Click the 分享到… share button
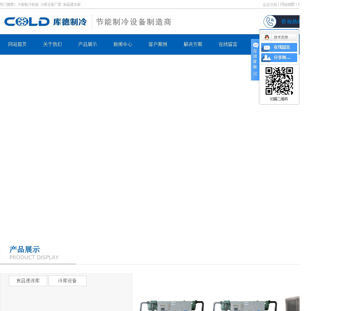Viewport: 351px width, 311px height. (279, 58)
